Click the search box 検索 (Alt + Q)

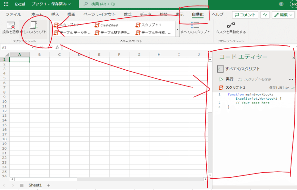[x=144, y=4]
